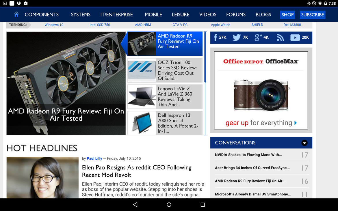338x211 pixels.
Task: Open trending topic SHIELD
Action: tap(257, 25)
